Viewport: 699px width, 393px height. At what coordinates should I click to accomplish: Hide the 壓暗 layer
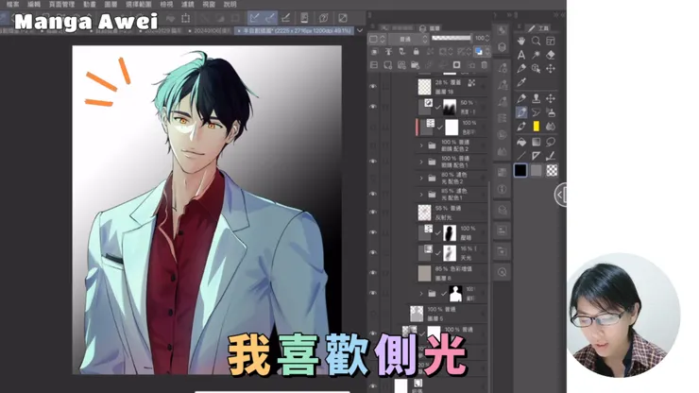[373, 232]
